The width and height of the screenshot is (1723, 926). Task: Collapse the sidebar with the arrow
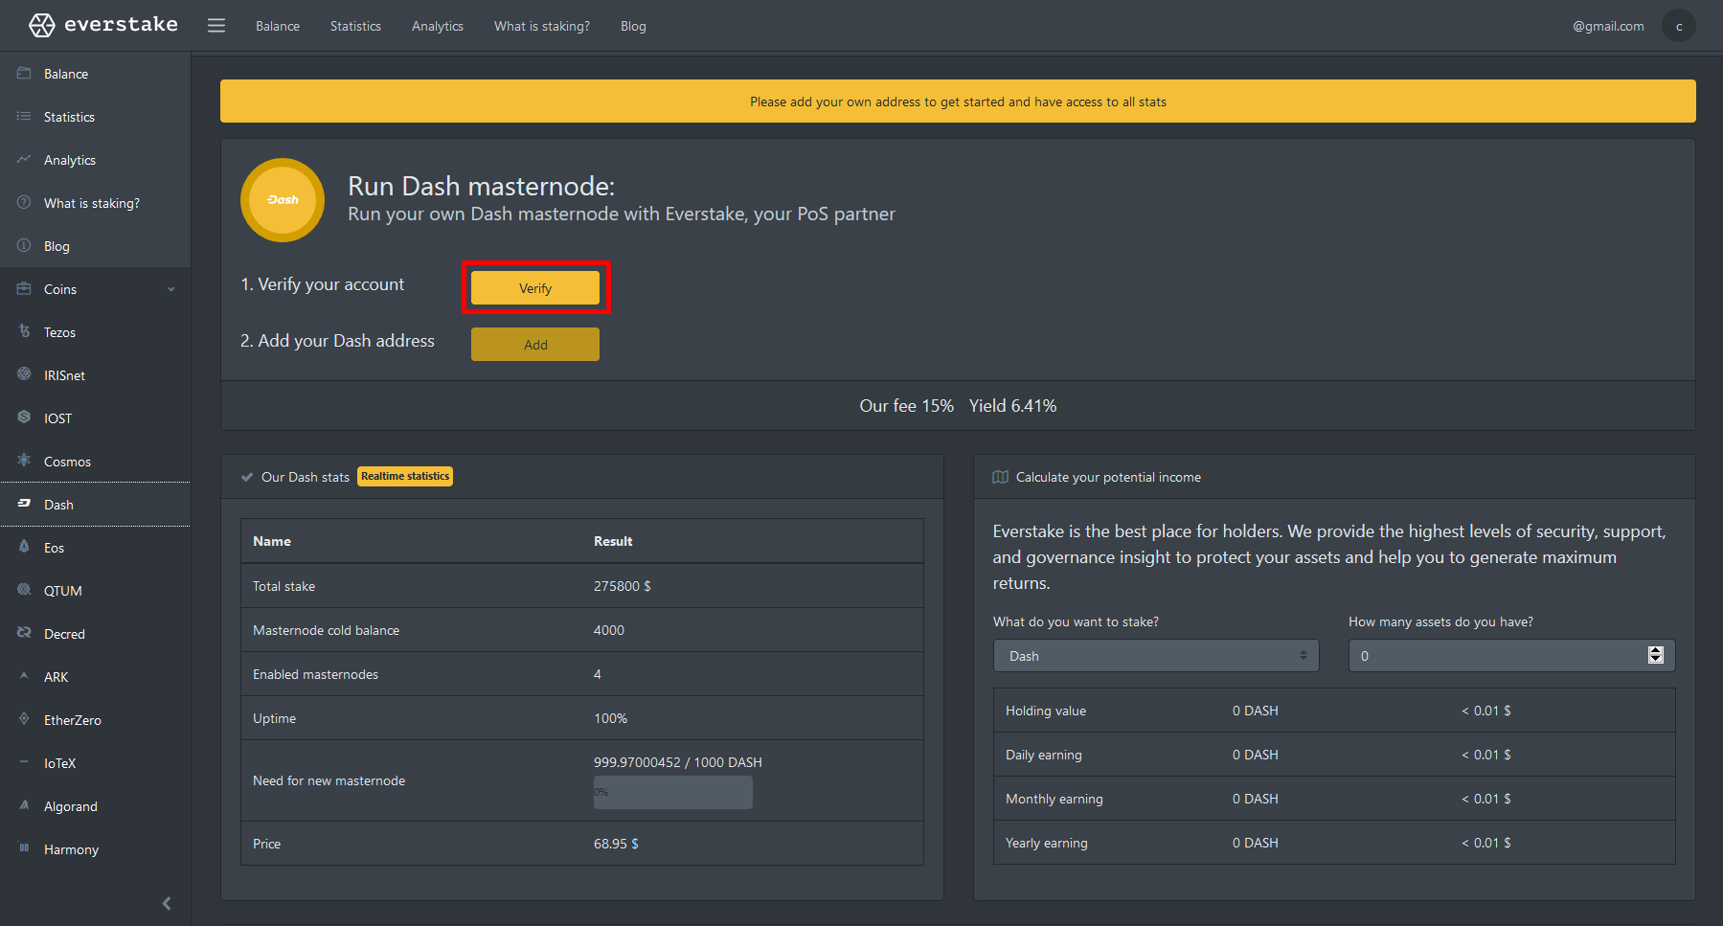(x=167, y=903)
